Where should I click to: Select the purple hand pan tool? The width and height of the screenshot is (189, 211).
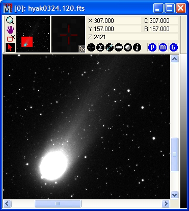click(10, 30)
